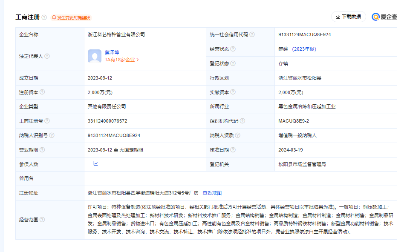The width and height of the screenshot is (407, 252).
Task: Click the unified credit code value 91331124MACUQ8E924
Action: [305, 34]
